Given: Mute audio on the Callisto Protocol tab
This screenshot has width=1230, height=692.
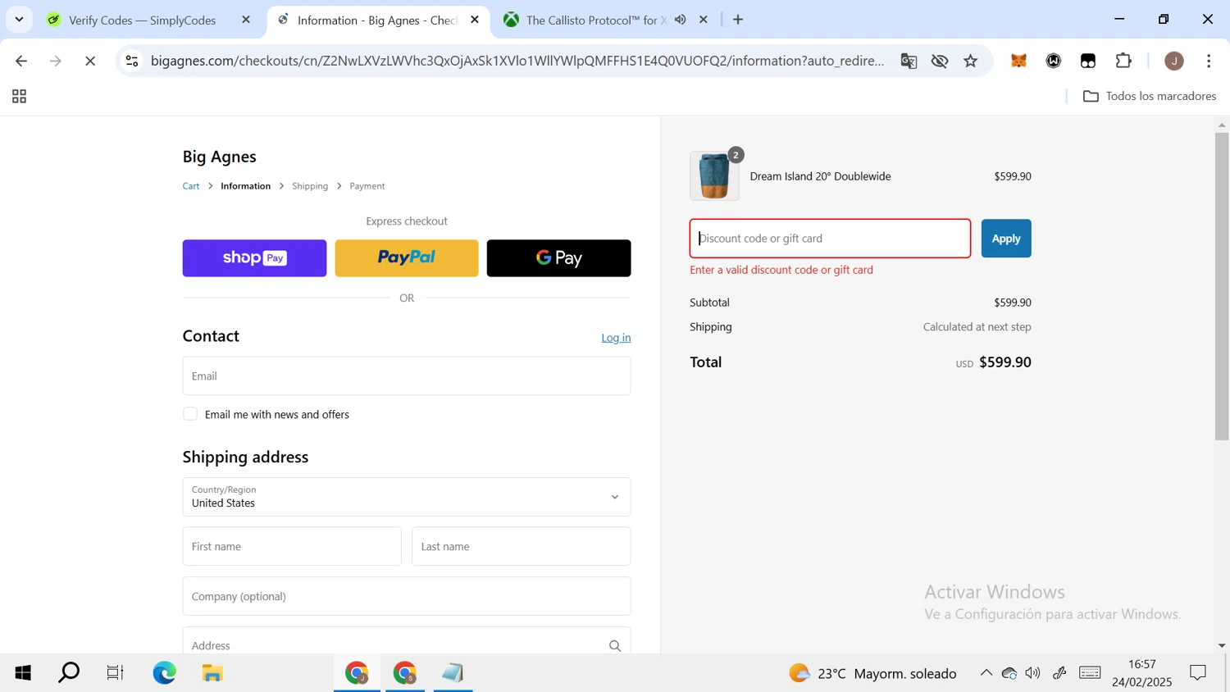Looking at the screenshot, I should coord(681,20).
